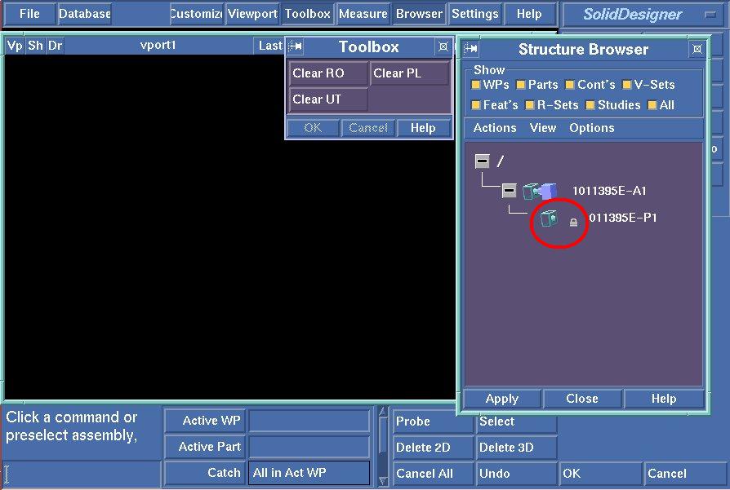The width and height of the screenshot is (730, 490).
Task: Open the Catch option field
Action: click(309, 473)
